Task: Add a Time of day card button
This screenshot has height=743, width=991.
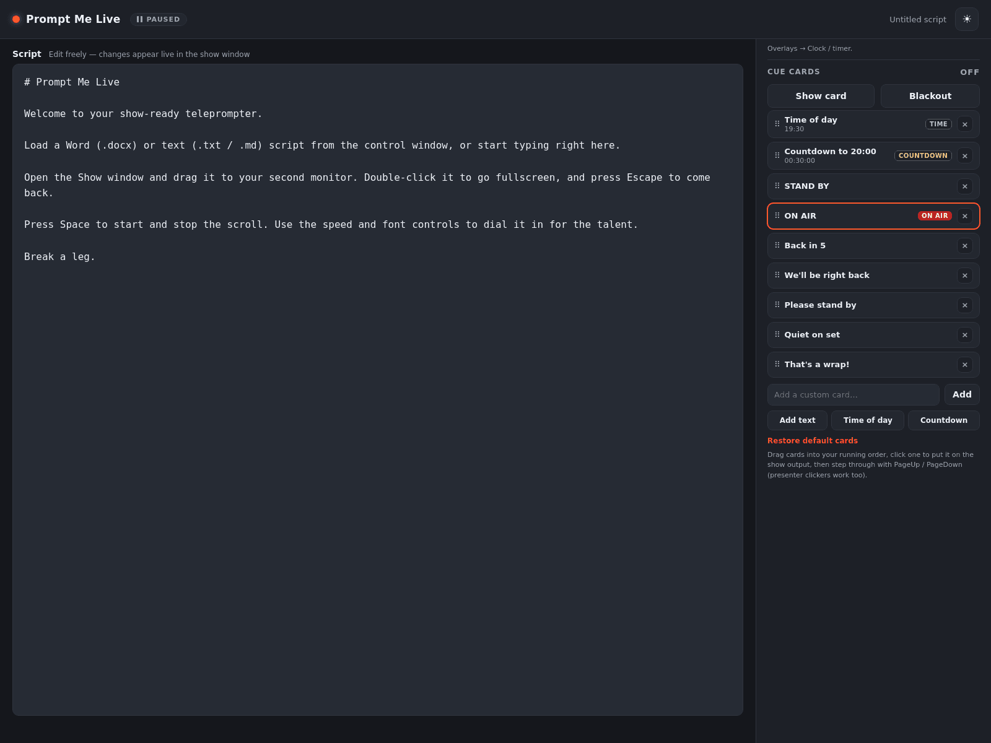Action: [868, 420]
